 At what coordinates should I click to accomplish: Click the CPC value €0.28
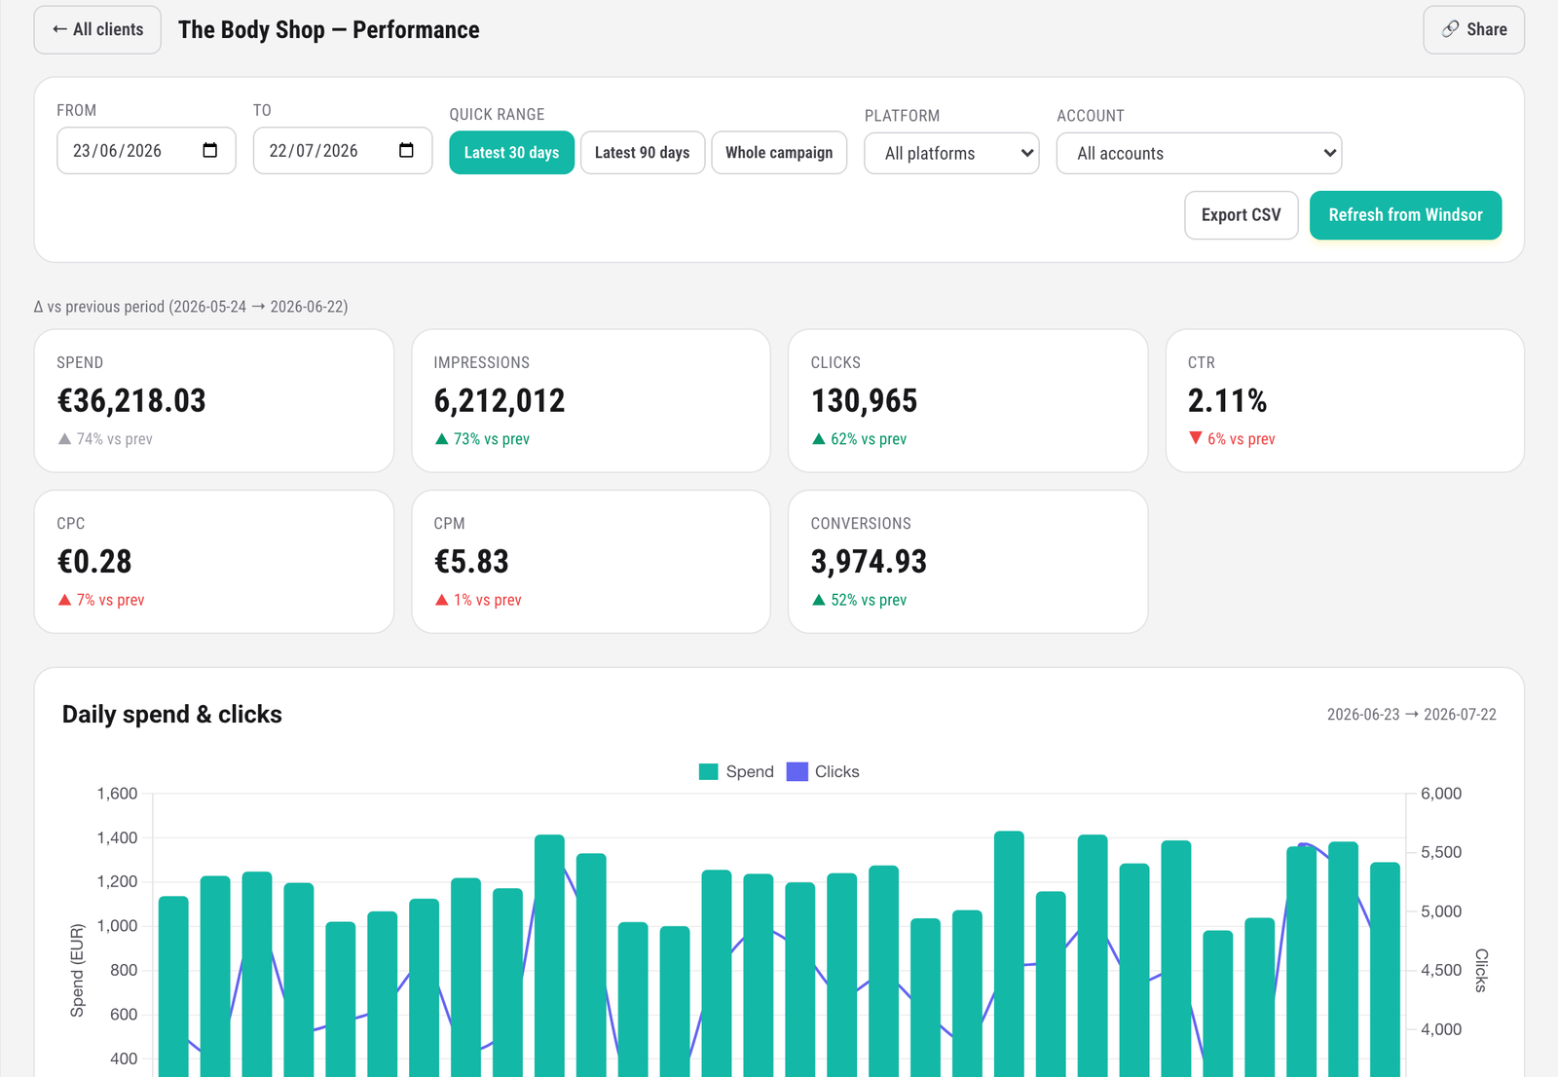click(x=94, y=562)
